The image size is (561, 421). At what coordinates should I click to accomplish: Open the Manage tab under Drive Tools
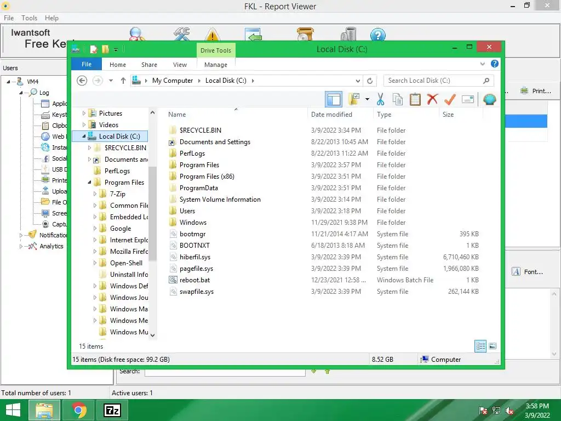coord(216,65)
